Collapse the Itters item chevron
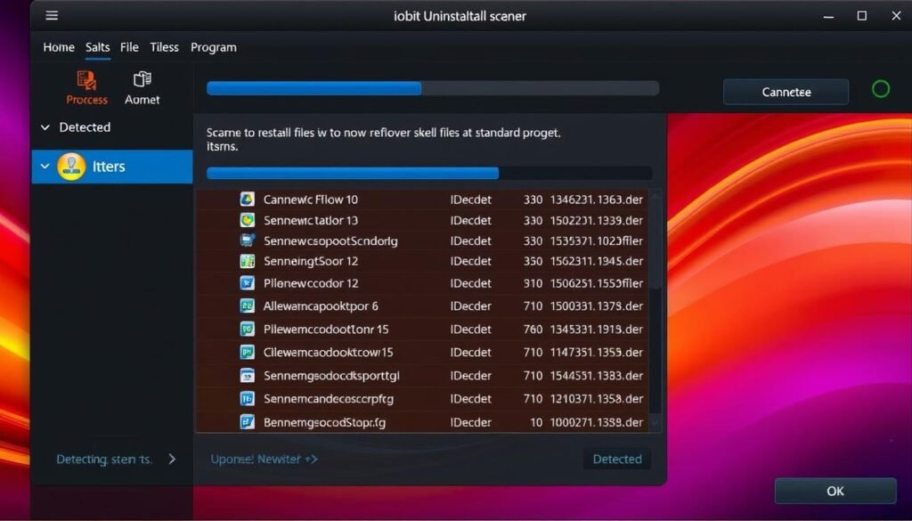 tap(45, 167)
